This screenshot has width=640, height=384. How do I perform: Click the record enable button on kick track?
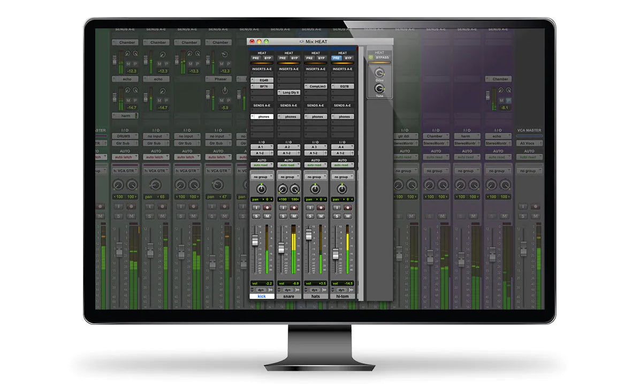[x=267, y=207]
